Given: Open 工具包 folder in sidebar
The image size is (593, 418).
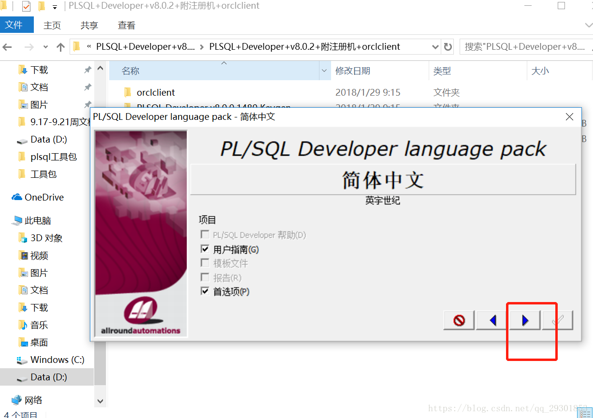Looking at the screenshot, I should tap(43, 174).
